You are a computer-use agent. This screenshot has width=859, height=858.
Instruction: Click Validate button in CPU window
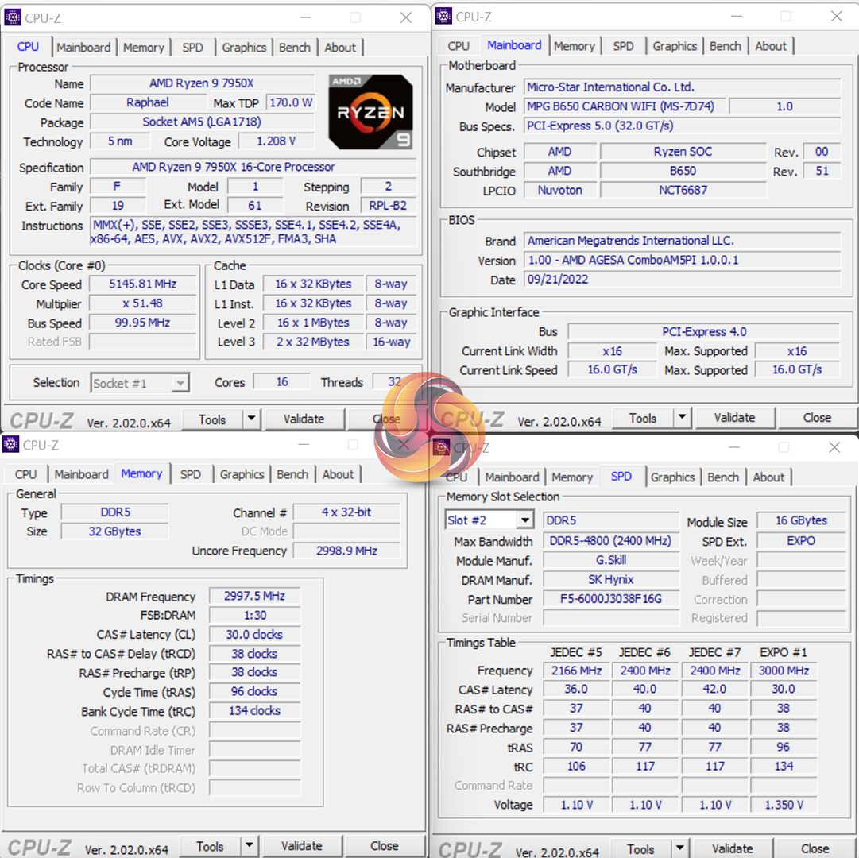304,419
